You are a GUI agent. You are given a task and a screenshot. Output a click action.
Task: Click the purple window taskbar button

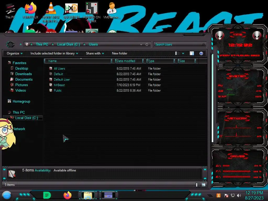108,195
